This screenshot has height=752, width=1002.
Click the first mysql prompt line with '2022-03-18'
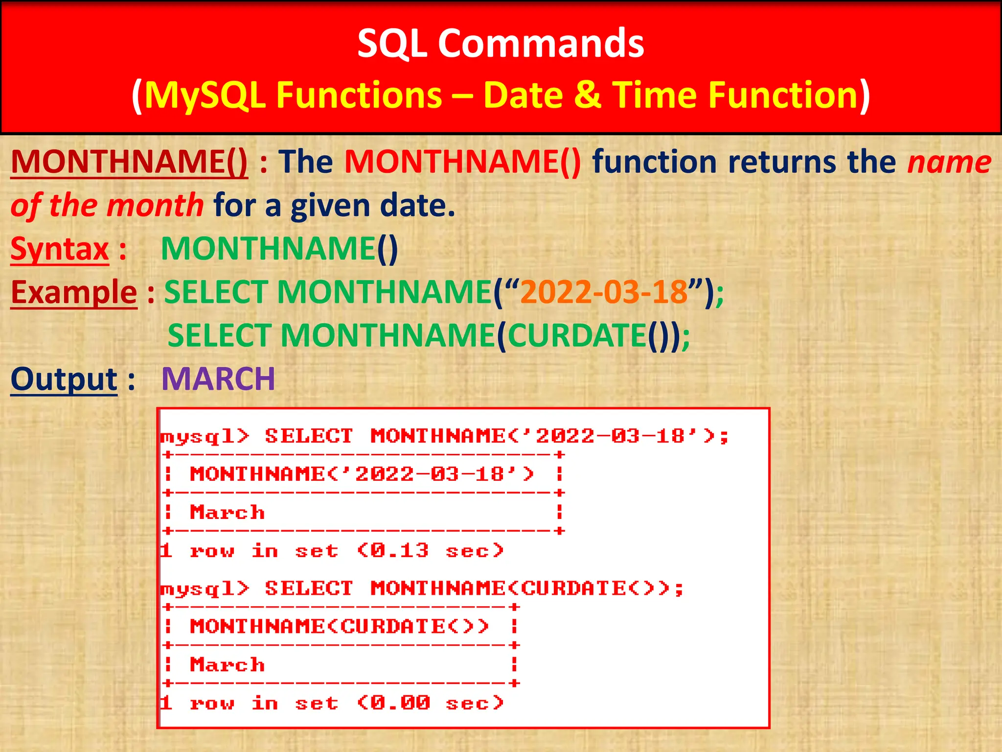(445, 436)
